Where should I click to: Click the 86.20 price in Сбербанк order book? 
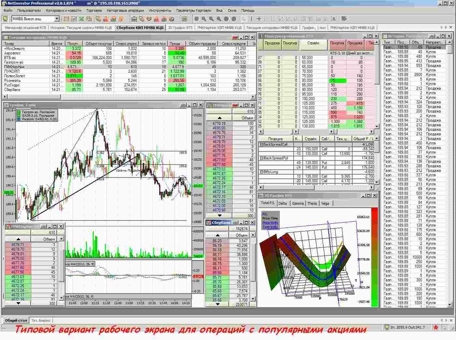point(217,241)
